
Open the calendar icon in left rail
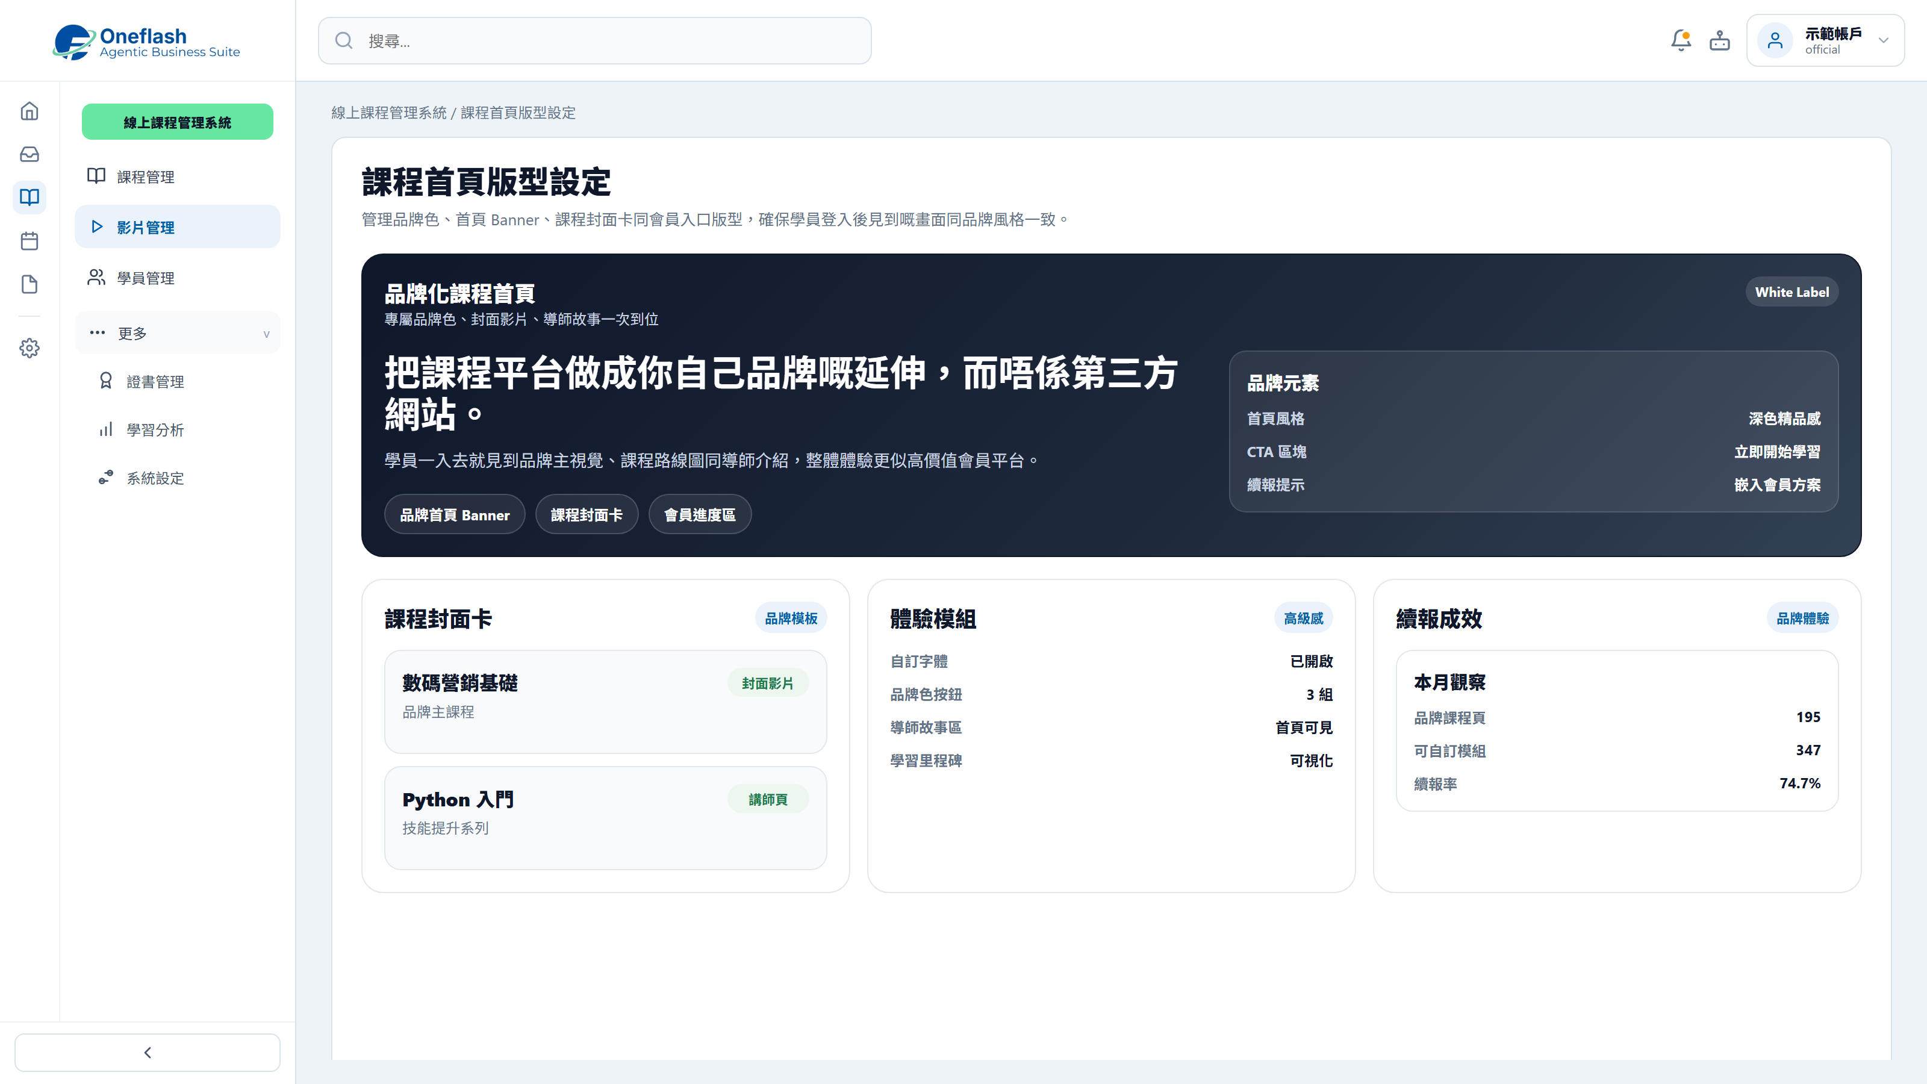(29, 241)
